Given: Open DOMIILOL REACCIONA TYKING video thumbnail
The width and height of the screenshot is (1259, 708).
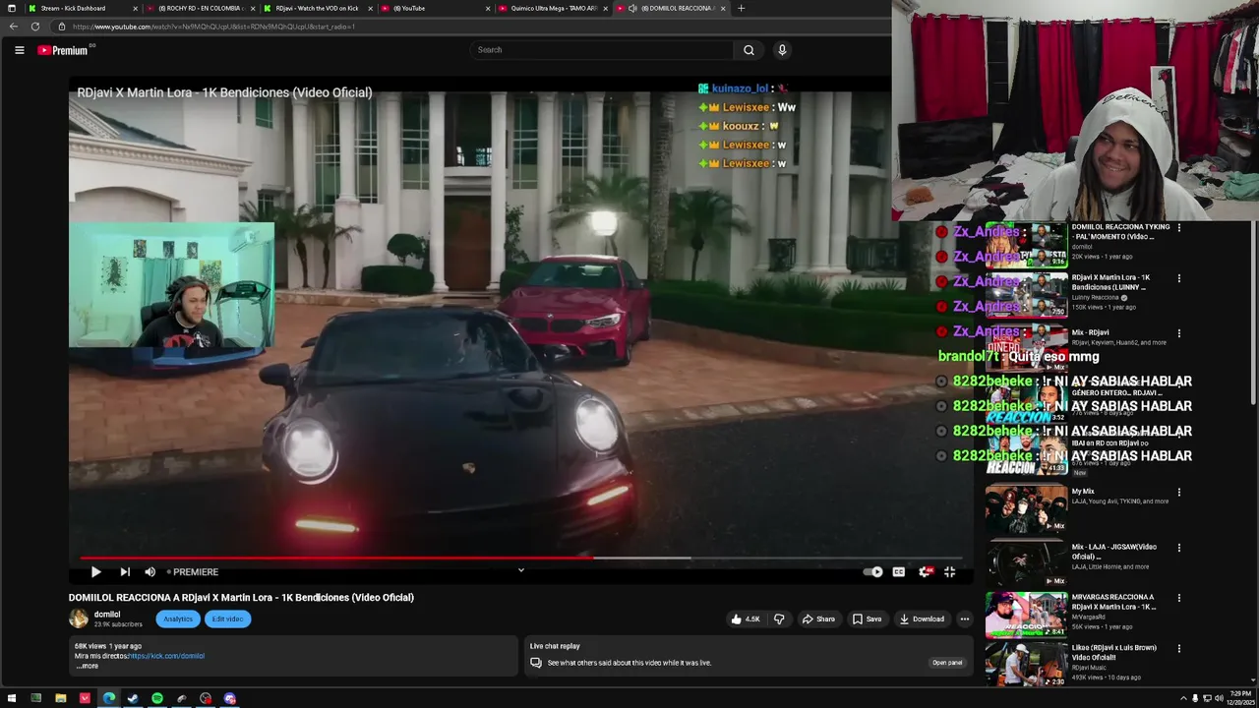Looking at the screenshot, I should (1026, 245).
